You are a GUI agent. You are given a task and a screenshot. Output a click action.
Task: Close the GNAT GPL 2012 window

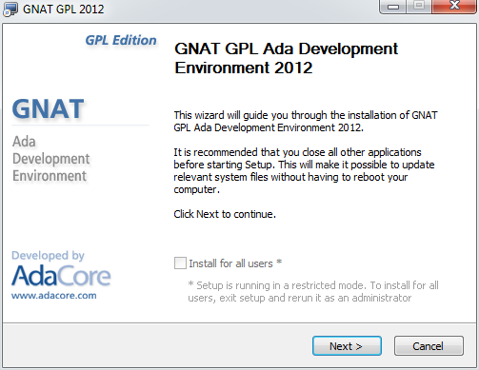[454, 6]
